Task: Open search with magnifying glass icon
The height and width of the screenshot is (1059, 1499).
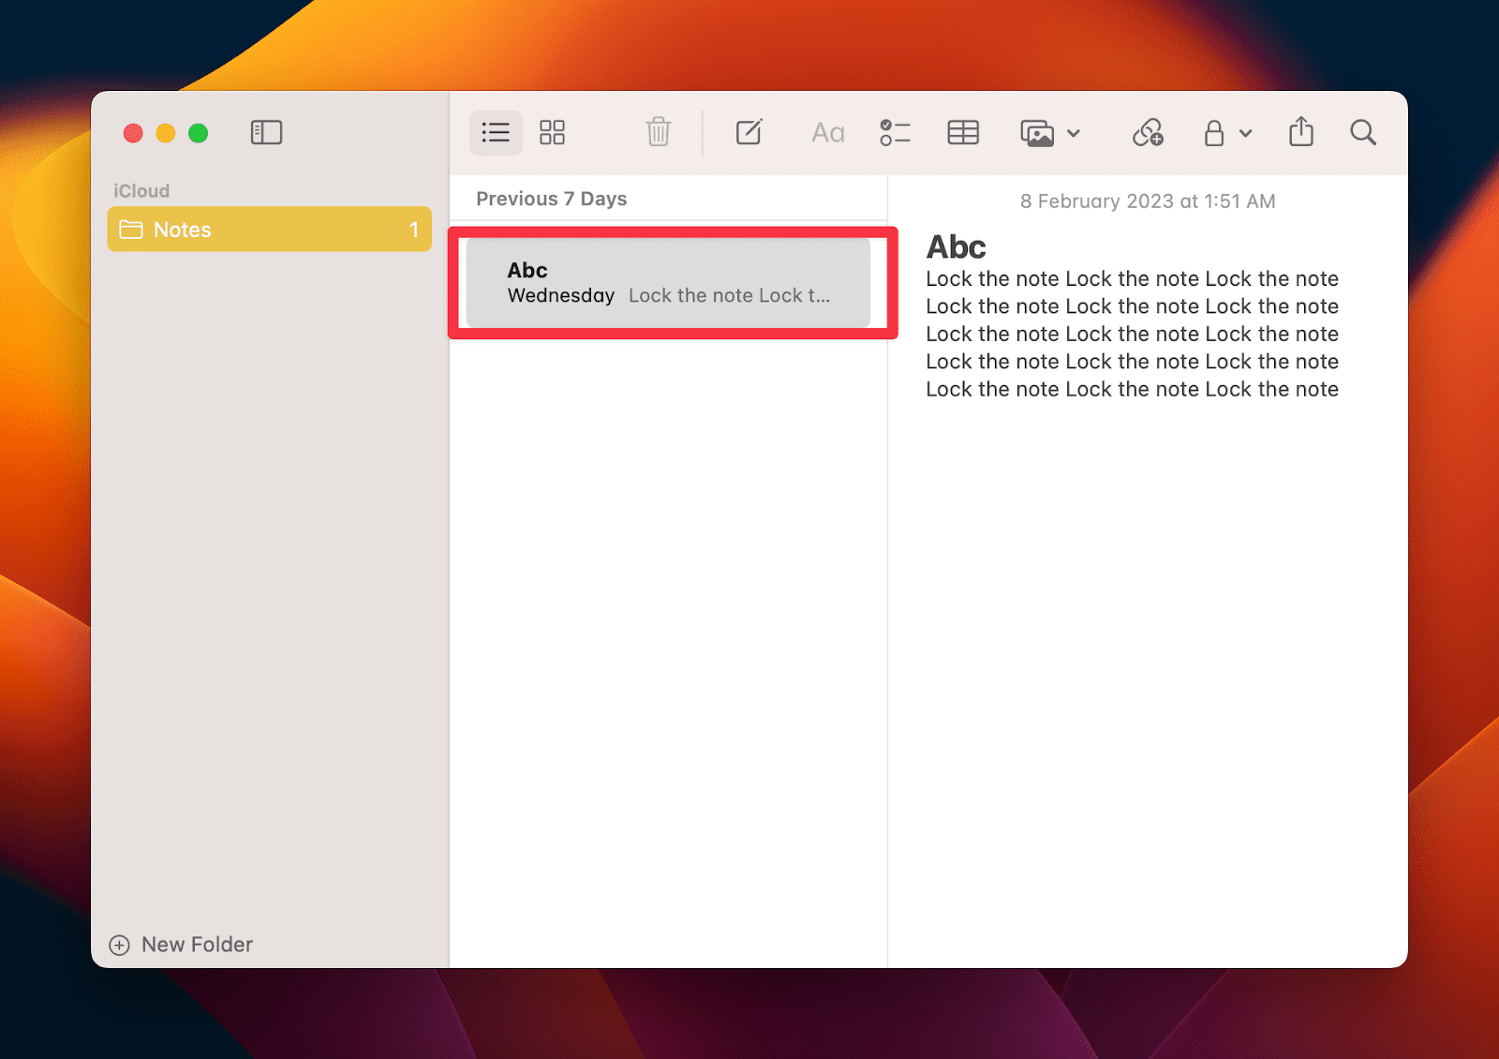Action: (1363, 132)
